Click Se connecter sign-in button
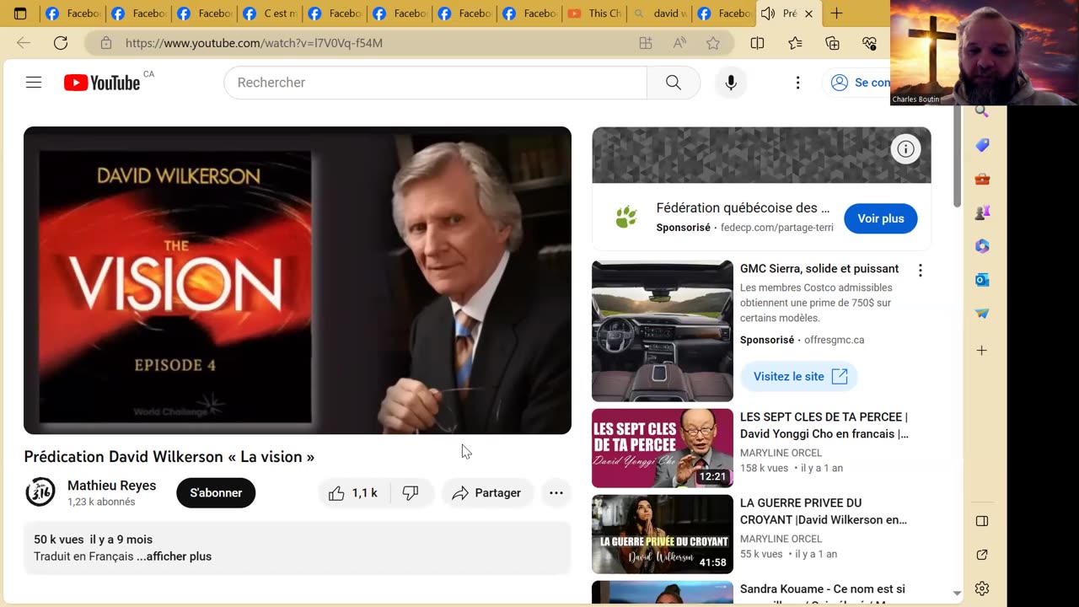The width and height of the screenshot is (1079, 607). coord(856,83)
